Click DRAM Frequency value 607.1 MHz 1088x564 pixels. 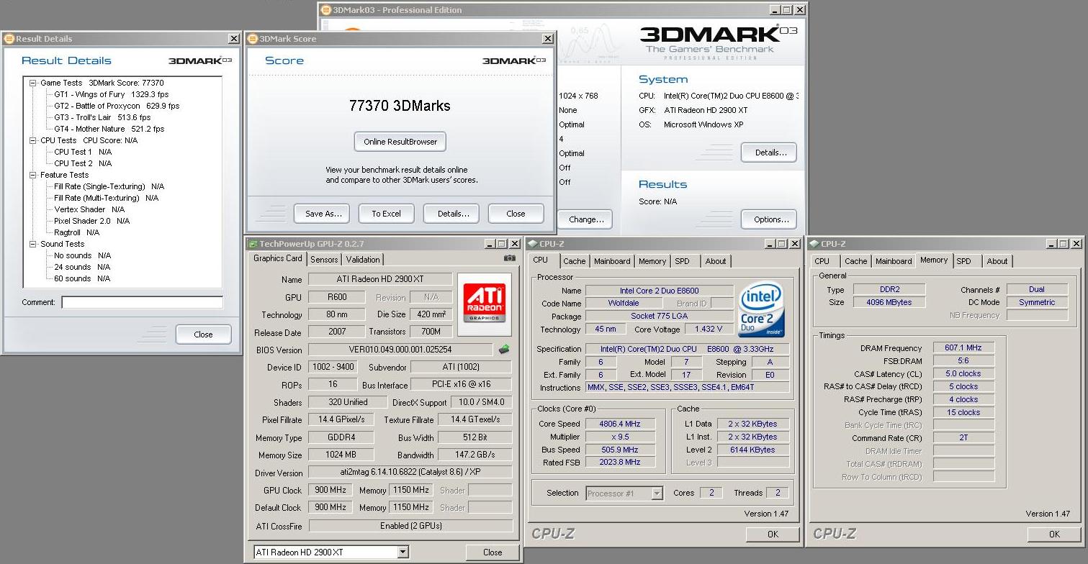tap(963, 347)
